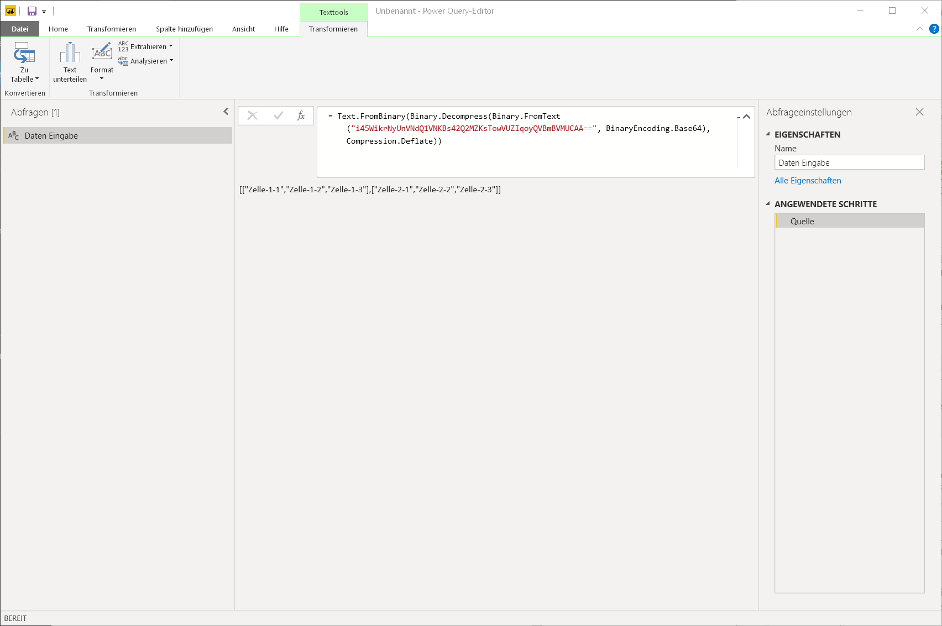Collapse the ribbon with caret icon
This screenshot has height=626, width=942.
(919, 29)
